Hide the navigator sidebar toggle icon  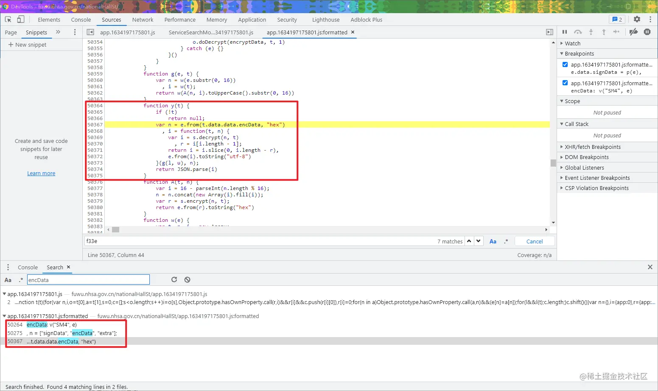tap(90, 32)
